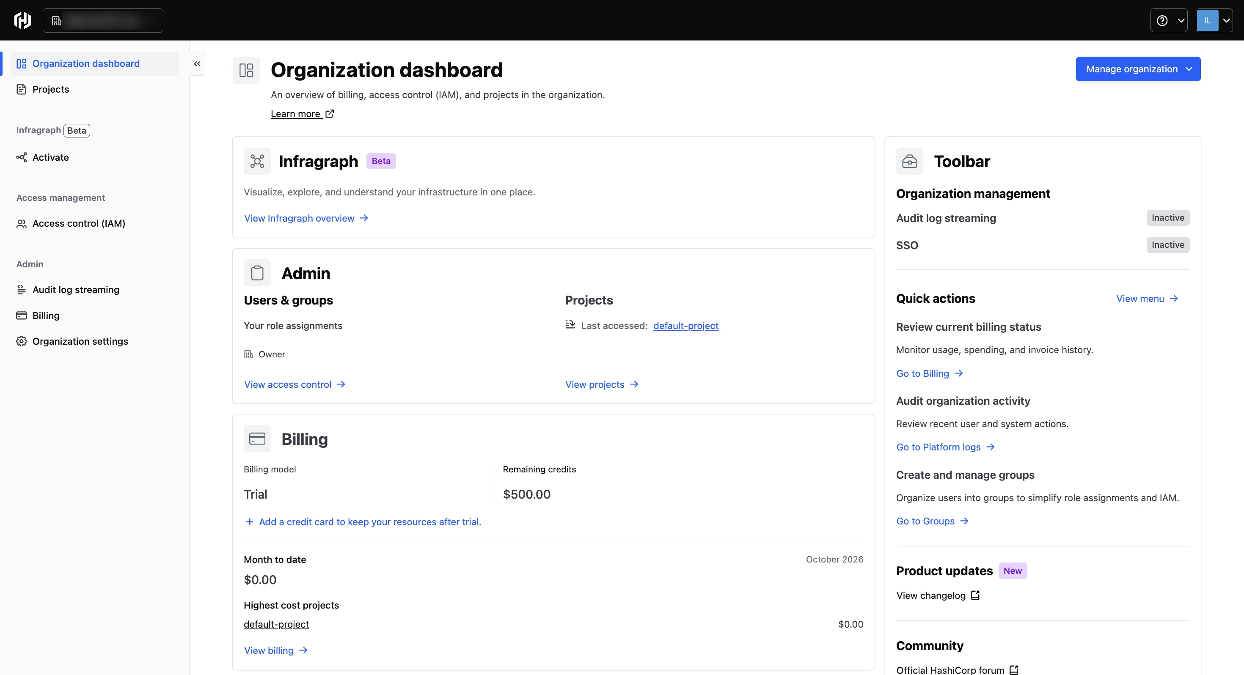Open View projects link
The height and width of the screenshot is (675, 1244).
pyautogui.click(x=602, y=384)
